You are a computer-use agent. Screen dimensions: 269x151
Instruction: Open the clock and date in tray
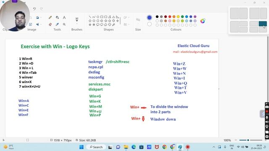pos(256,147)
